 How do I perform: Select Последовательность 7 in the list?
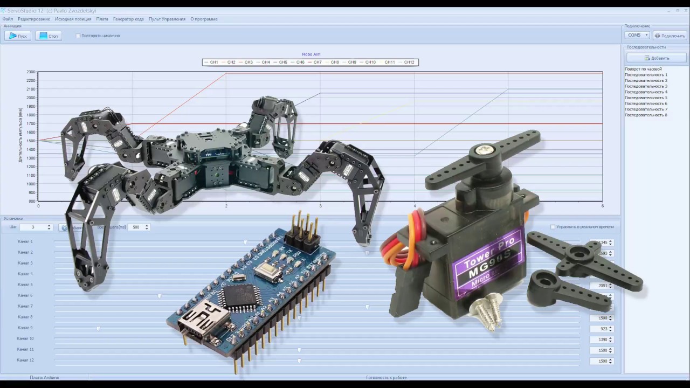point(646,109)
